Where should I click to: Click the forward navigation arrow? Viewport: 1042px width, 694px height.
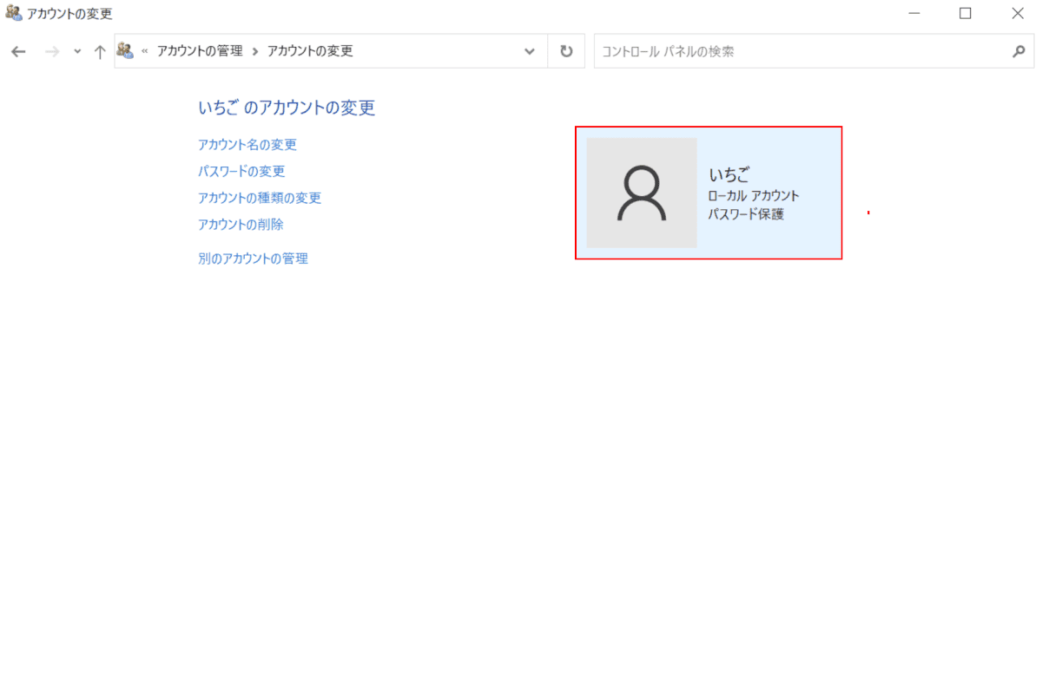(52, 52)
